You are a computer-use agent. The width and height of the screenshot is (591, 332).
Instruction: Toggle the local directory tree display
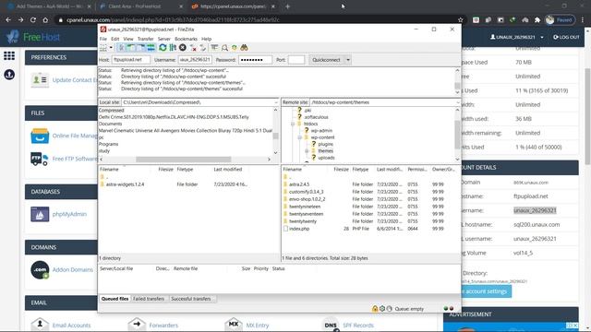pos(131,48)
